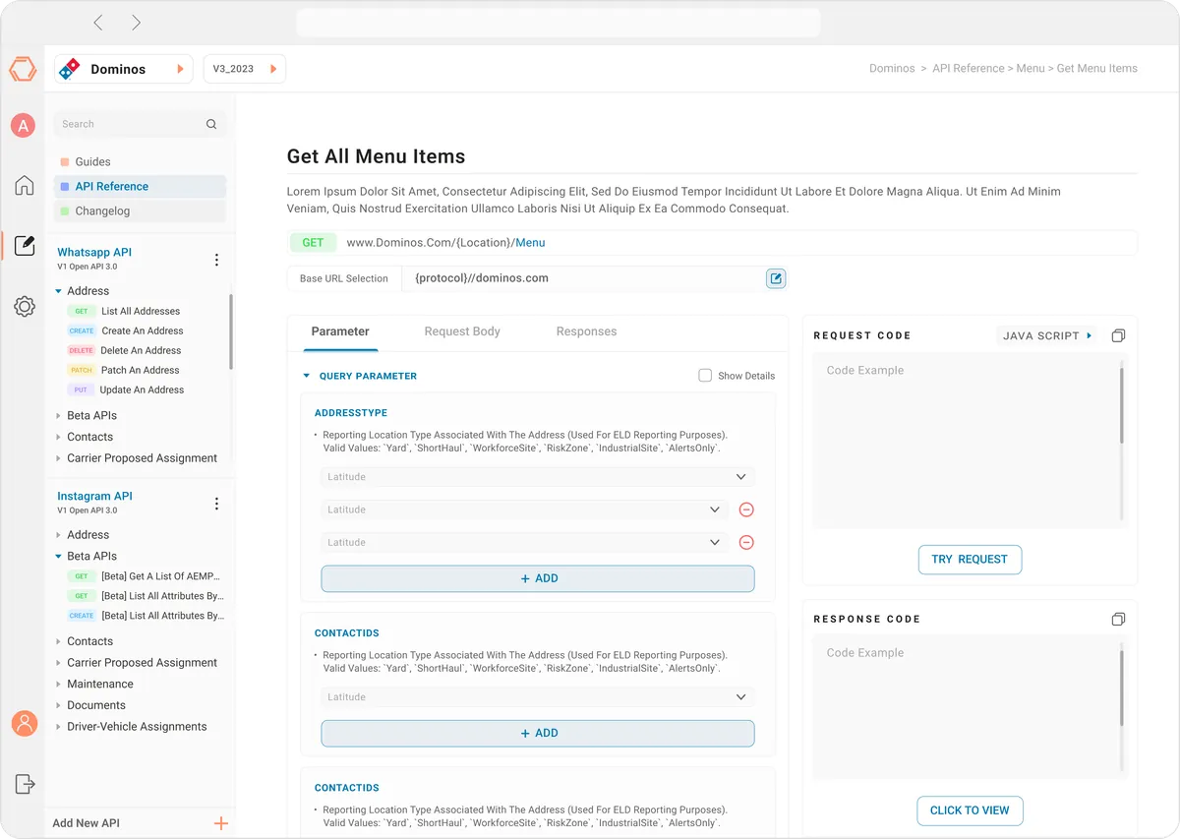Expand Whatsapp Carrier Proposed Assignment
Screen dimensions: 1180x839
pos(59,458)
